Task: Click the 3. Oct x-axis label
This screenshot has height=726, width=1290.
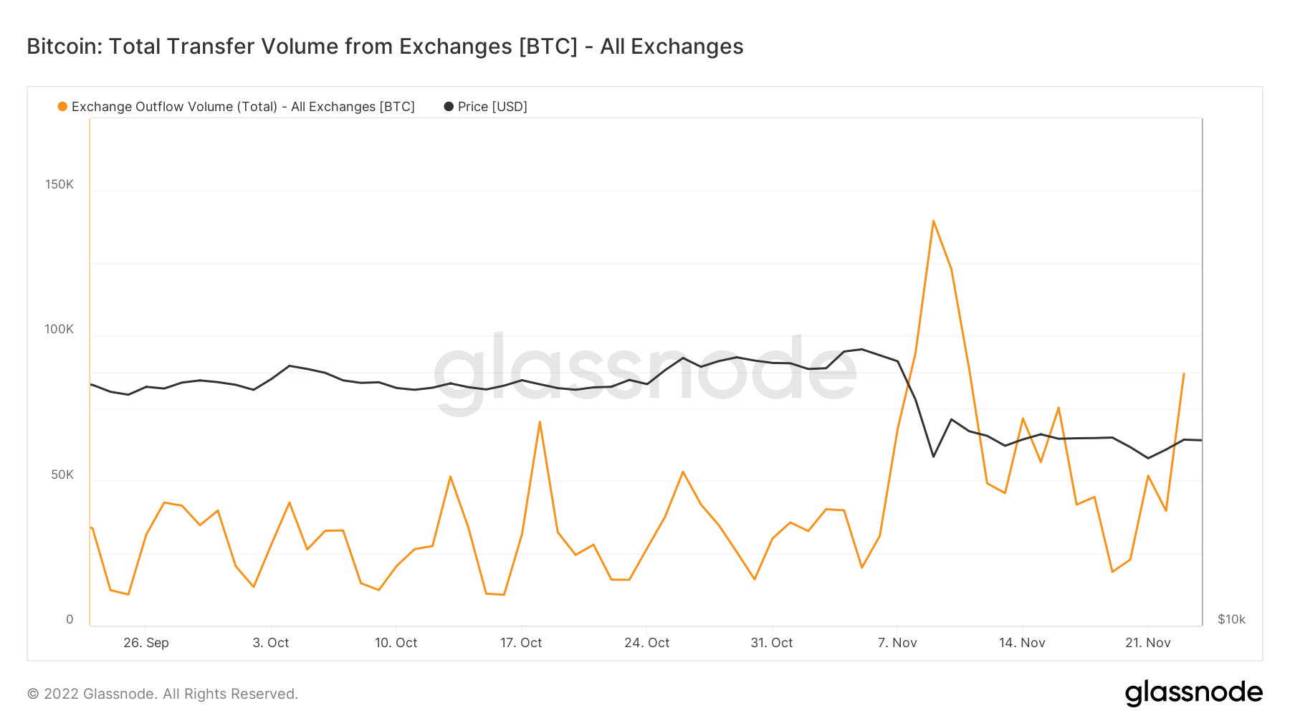Action: tap(271, 643)
